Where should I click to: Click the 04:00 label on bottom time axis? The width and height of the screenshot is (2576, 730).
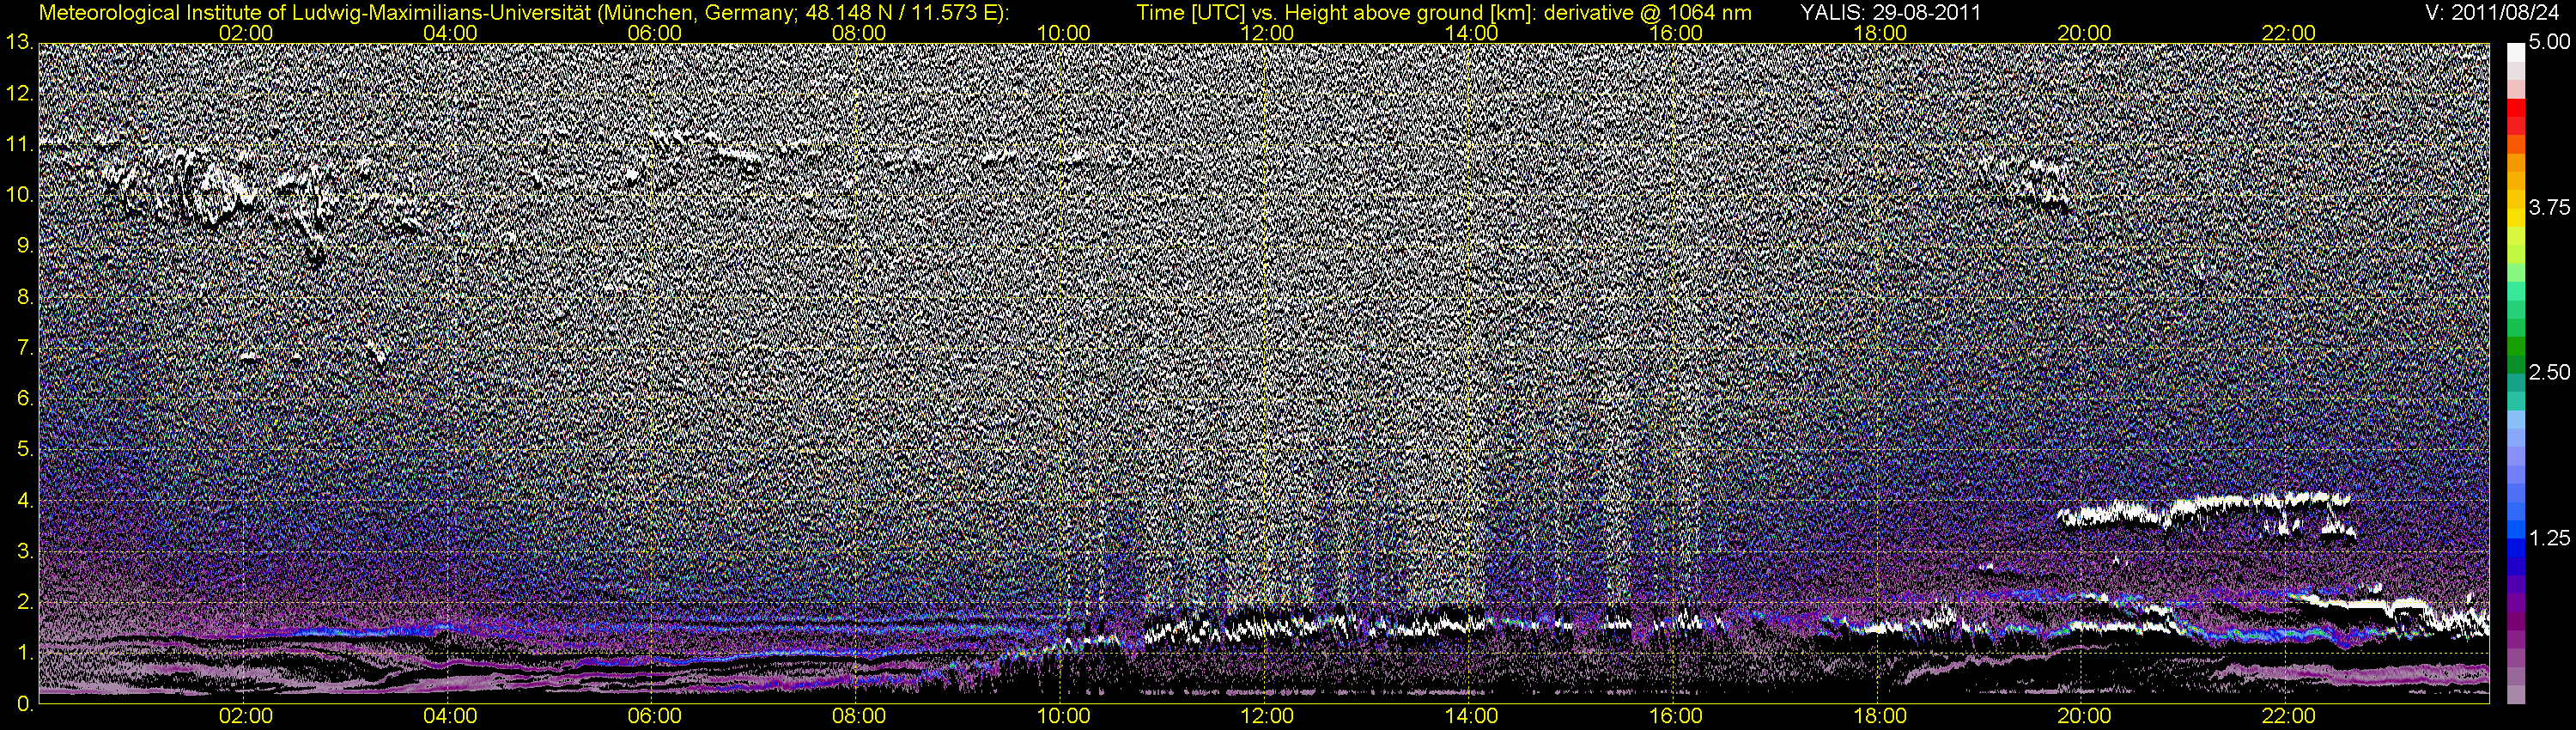tap(450, 716)
